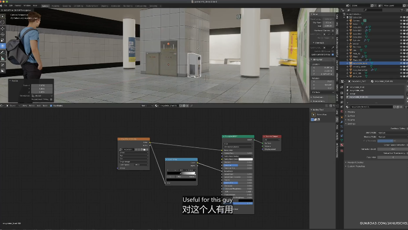Open the Material properties tab icon

tap(342, 145)
